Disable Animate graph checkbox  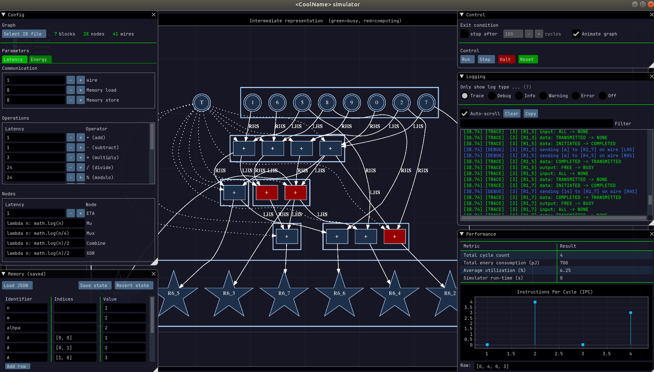[x=576, y=34]
